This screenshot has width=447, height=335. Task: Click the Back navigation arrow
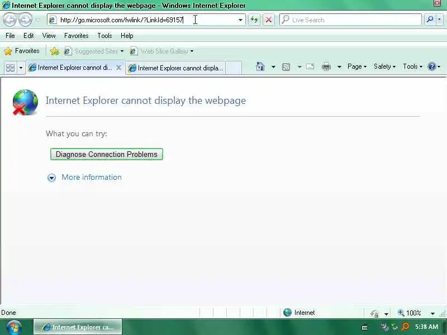[x=10, y=20]
